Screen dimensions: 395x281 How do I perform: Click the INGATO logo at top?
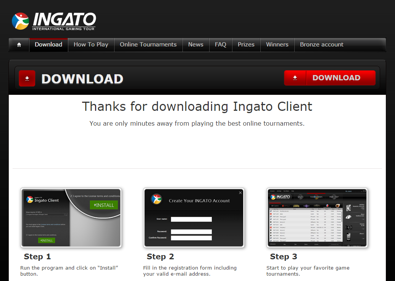[x=54, y=21]
